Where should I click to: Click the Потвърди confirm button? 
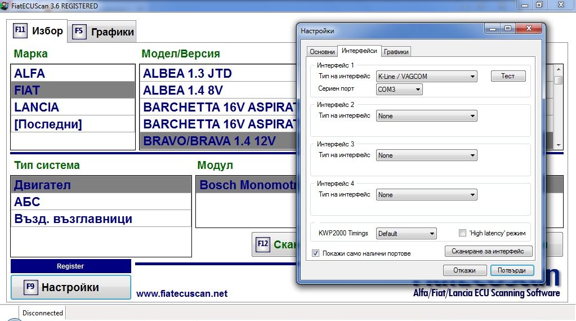pyautogui.click(x=512, y=270)
